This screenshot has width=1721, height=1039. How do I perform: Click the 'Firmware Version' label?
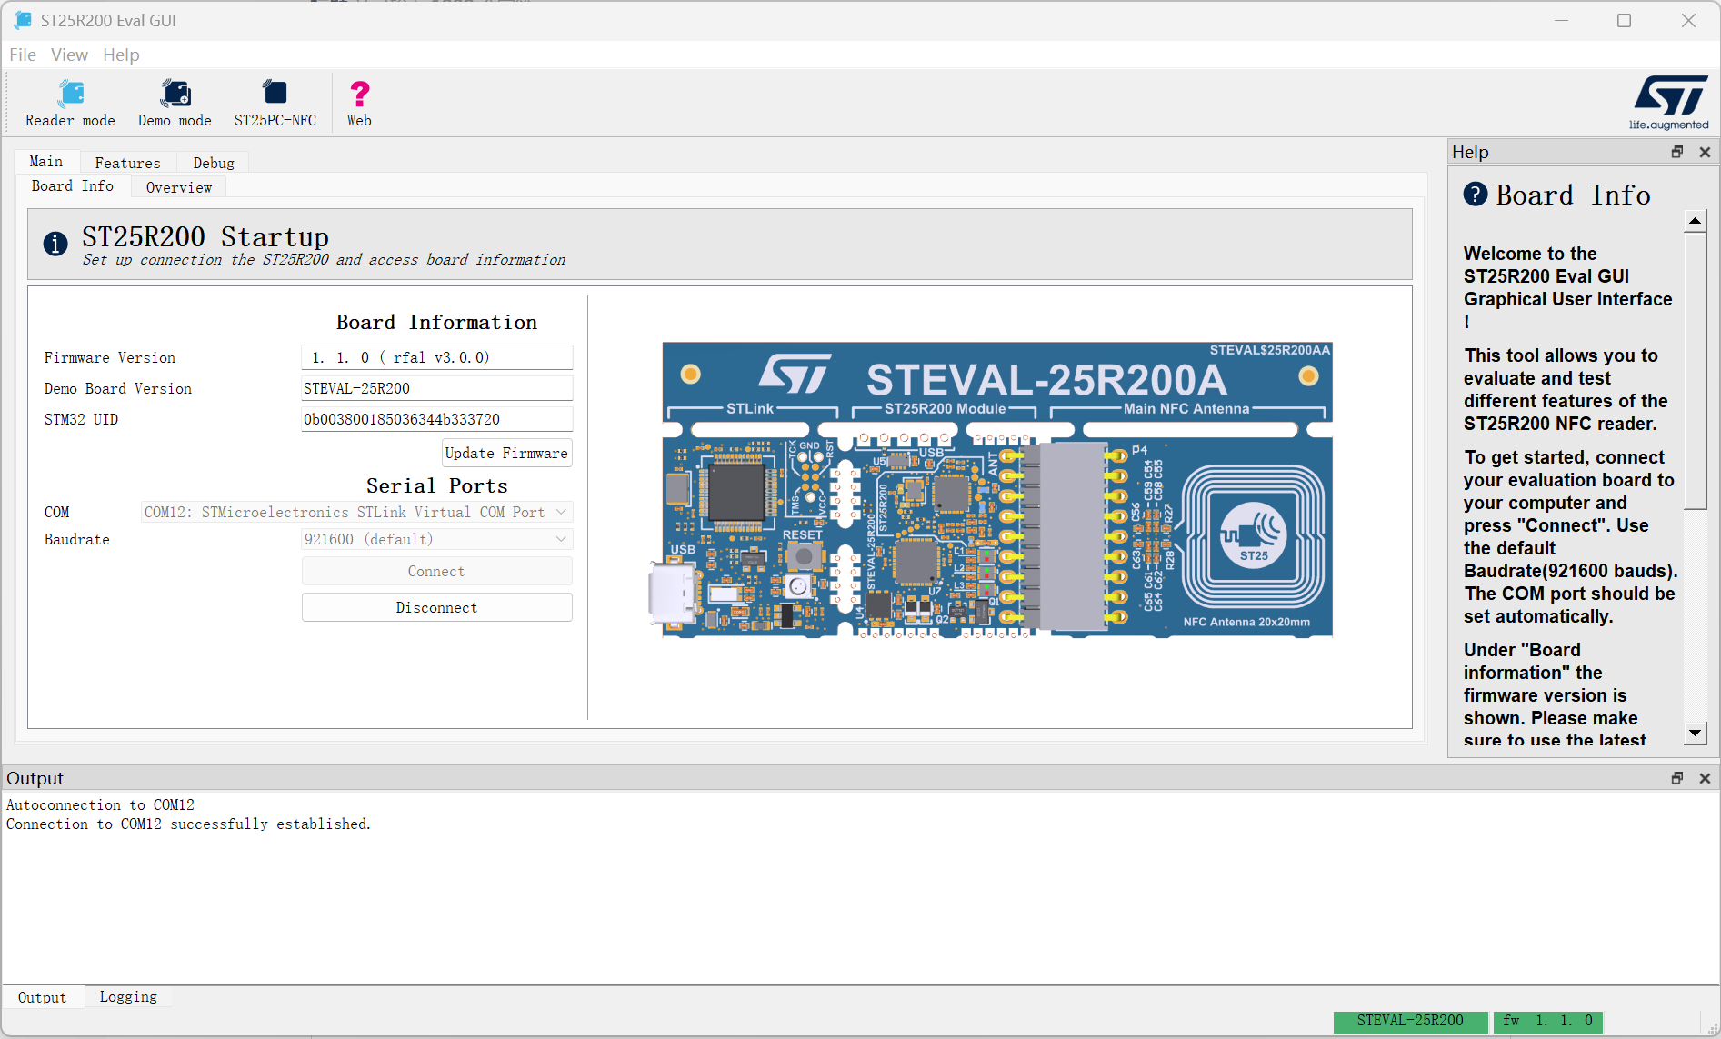110,357
